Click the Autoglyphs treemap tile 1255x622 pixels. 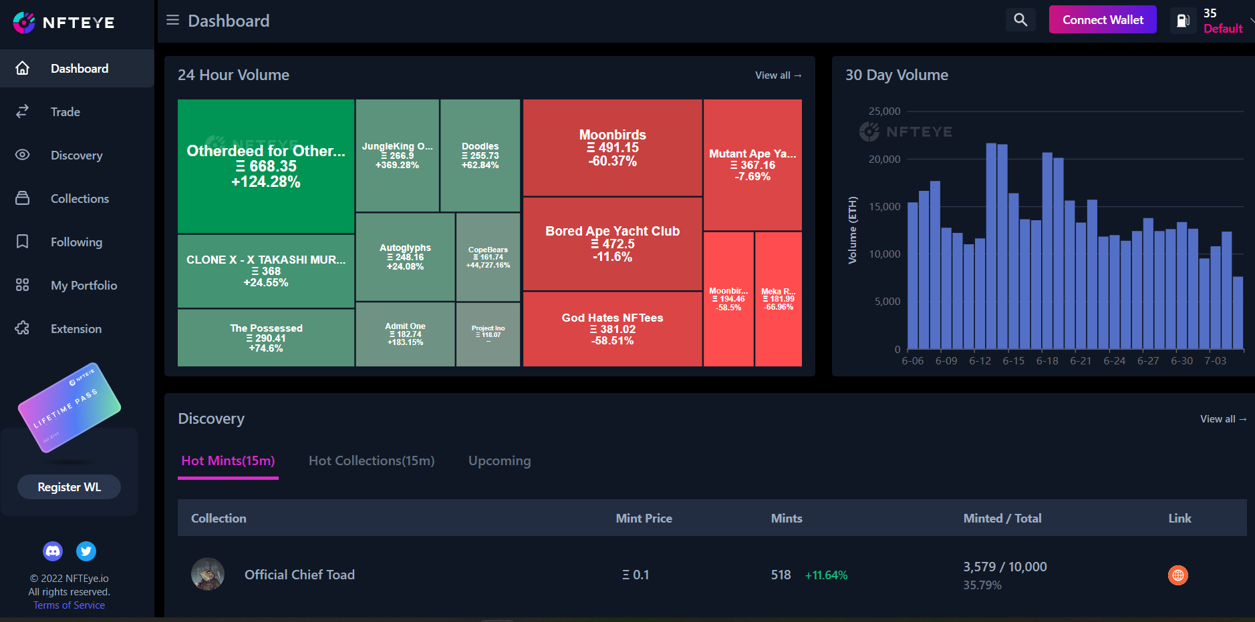[x=406, y=257]
